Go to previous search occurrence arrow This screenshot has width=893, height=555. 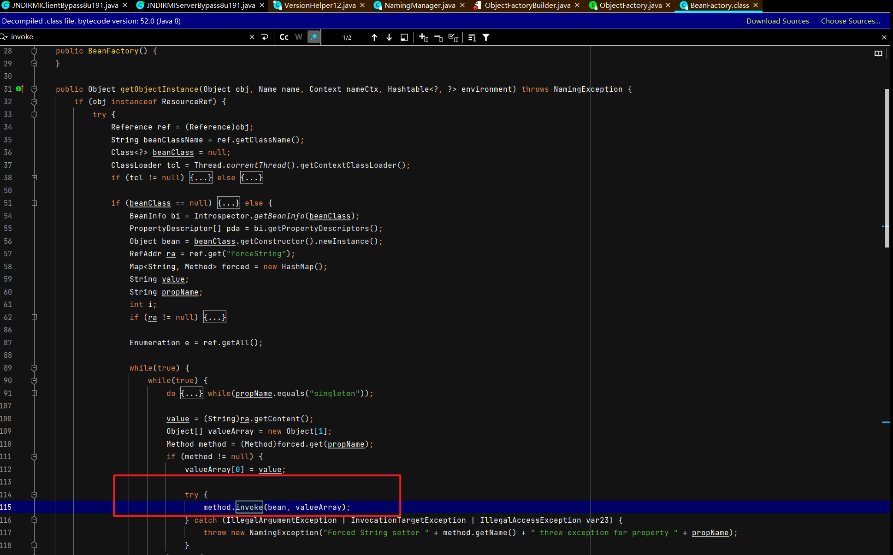(374, 37)
